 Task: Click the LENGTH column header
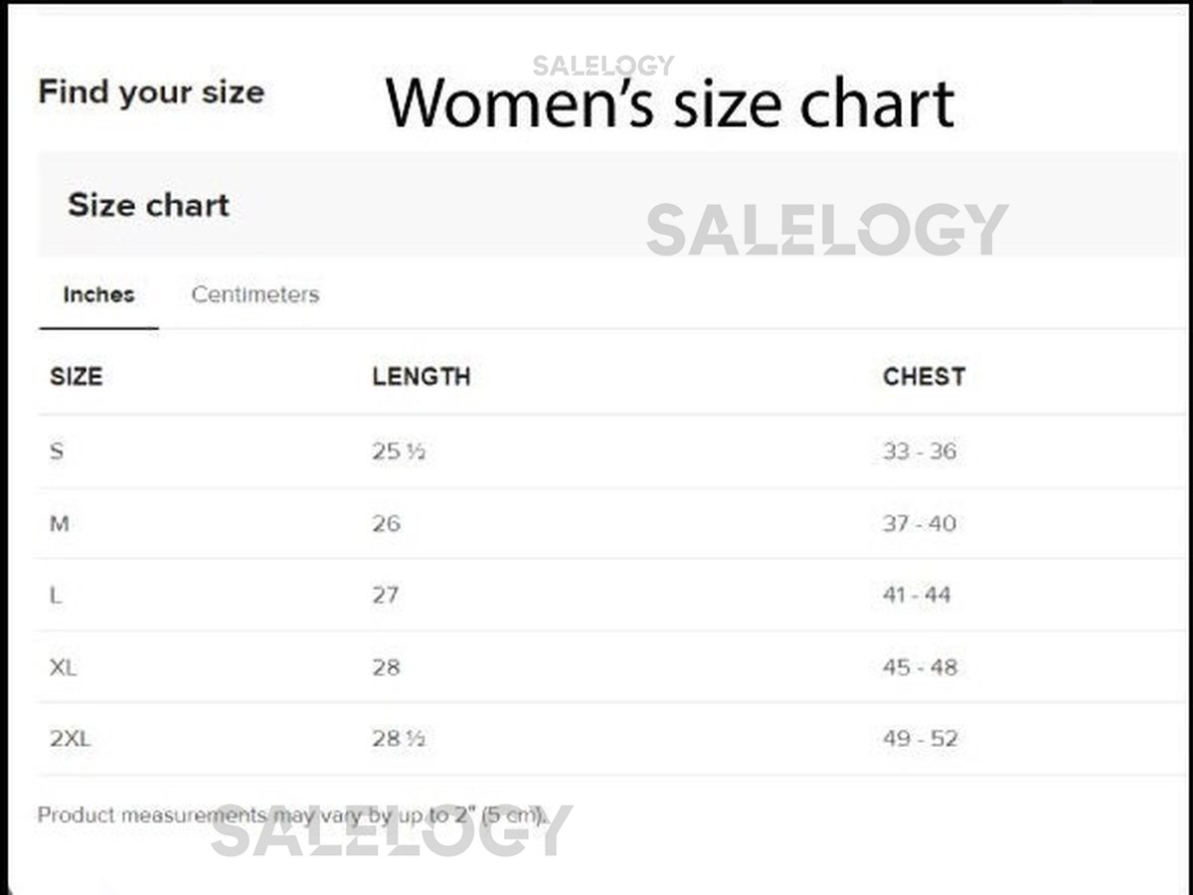click(422, 377)
